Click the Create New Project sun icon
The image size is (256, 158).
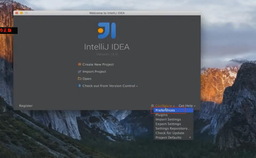(x=80, y=64)
